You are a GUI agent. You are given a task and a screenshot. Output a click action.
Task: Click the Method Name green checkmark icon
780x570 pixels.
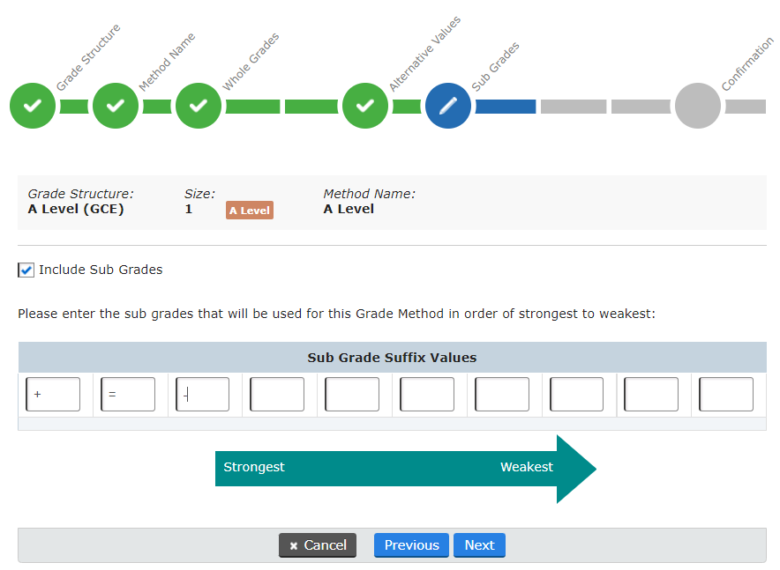point(115,106)
